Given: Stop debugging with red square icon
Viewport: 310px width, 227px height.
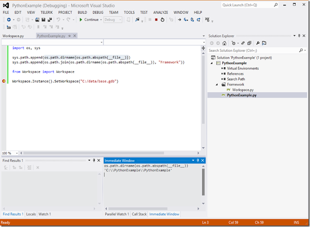Looking at the screenshot, I should (x=156, y=19).
